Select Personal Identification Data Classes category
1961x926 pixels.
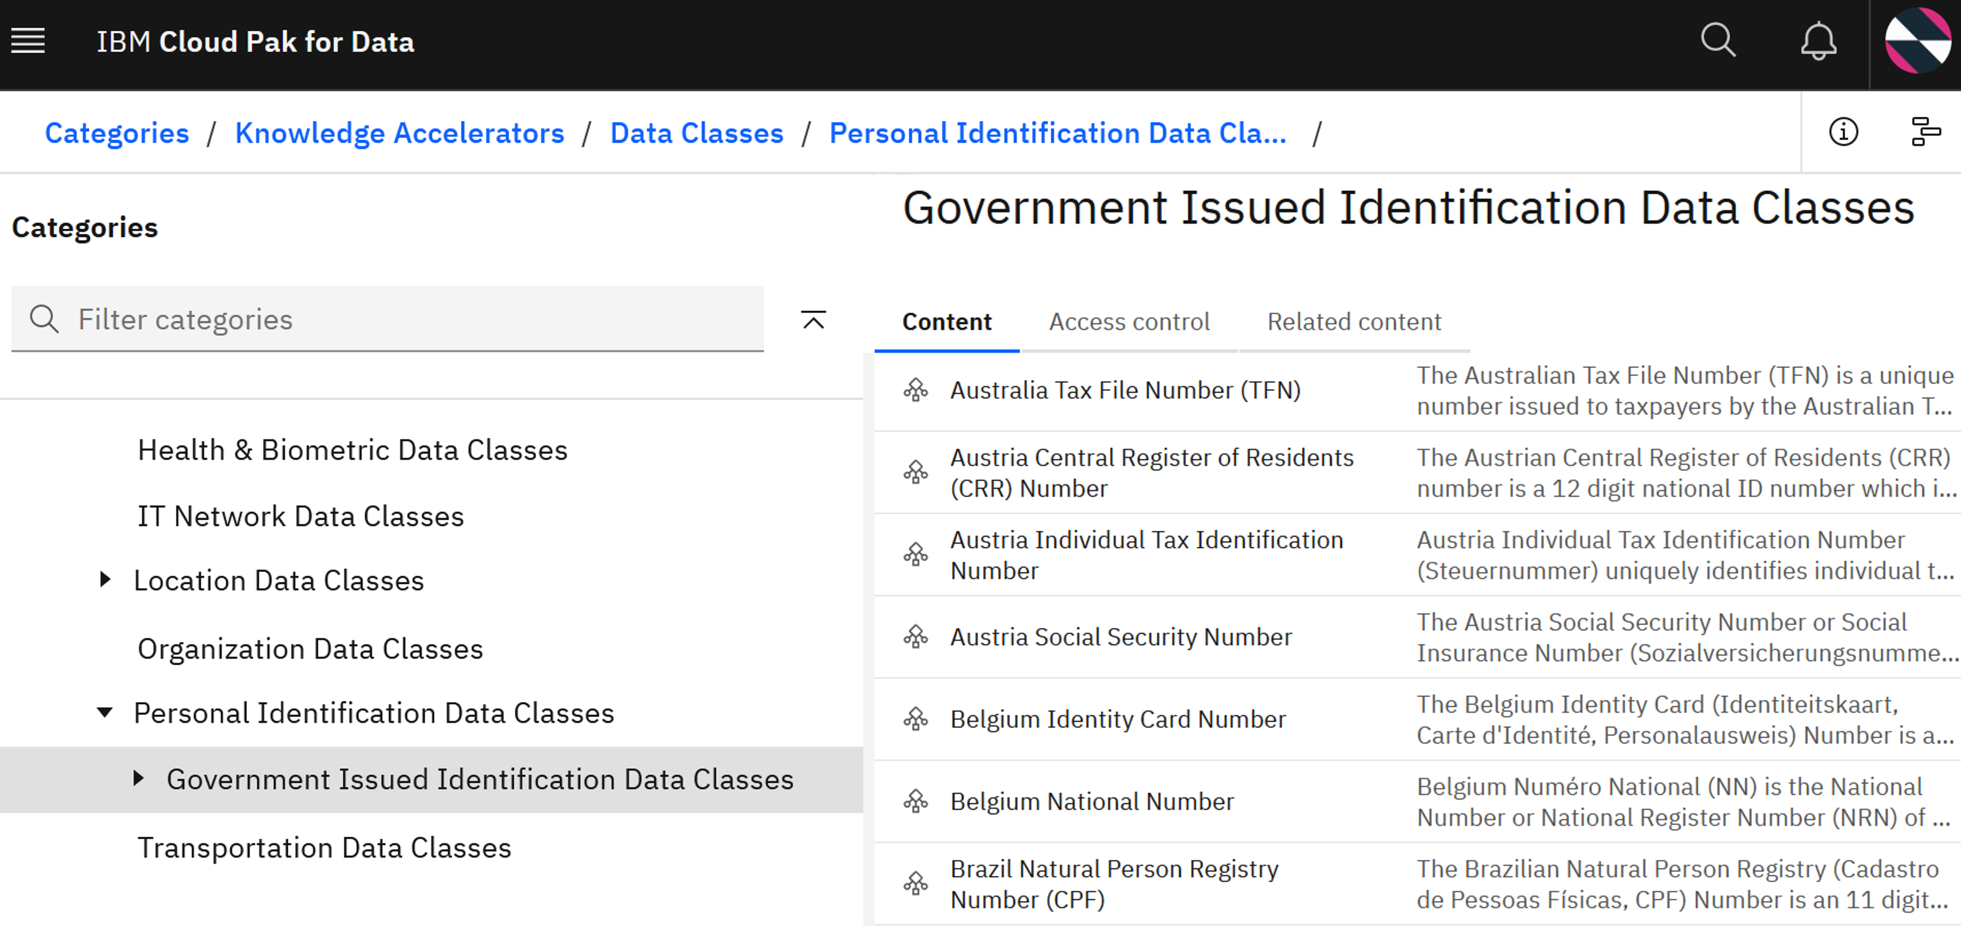pos(374,713)
